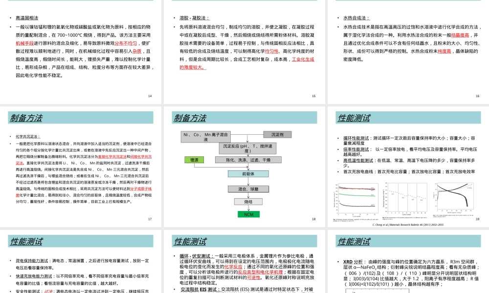Click the red text '机械手段'
Screen dimensions: 489x293
pos(24,43)
